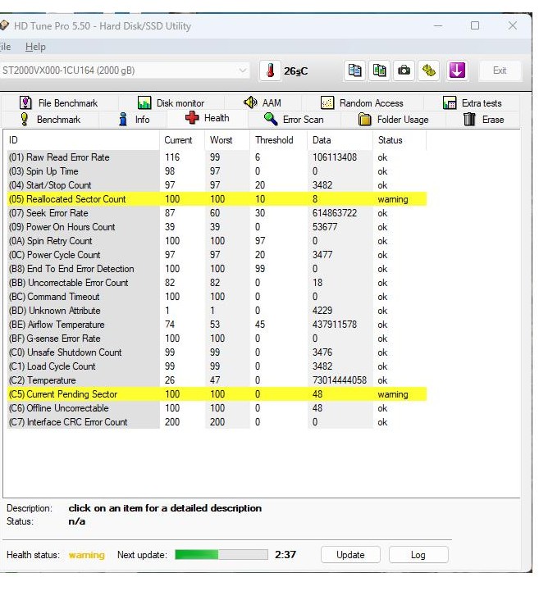Select the Erase tab

pos(483,120)
